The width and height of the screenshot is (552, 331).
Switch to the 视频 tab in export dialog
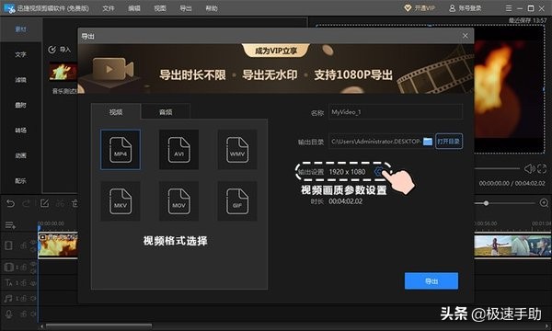pos(116,112)
